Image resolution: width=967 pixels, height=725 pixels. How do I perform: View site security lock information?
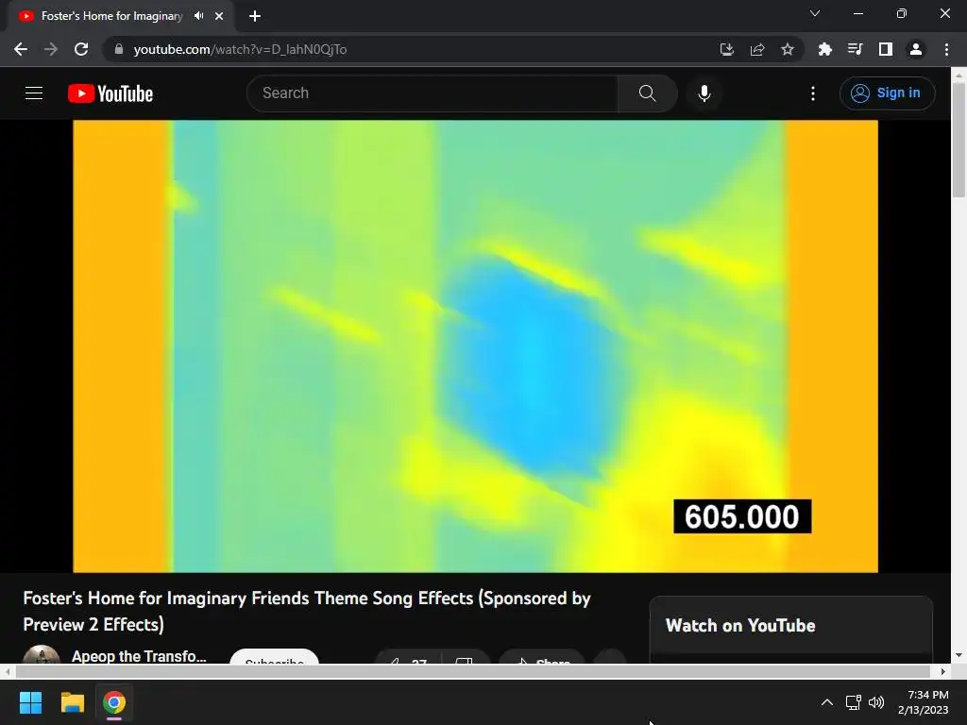(x=119, y=49)
